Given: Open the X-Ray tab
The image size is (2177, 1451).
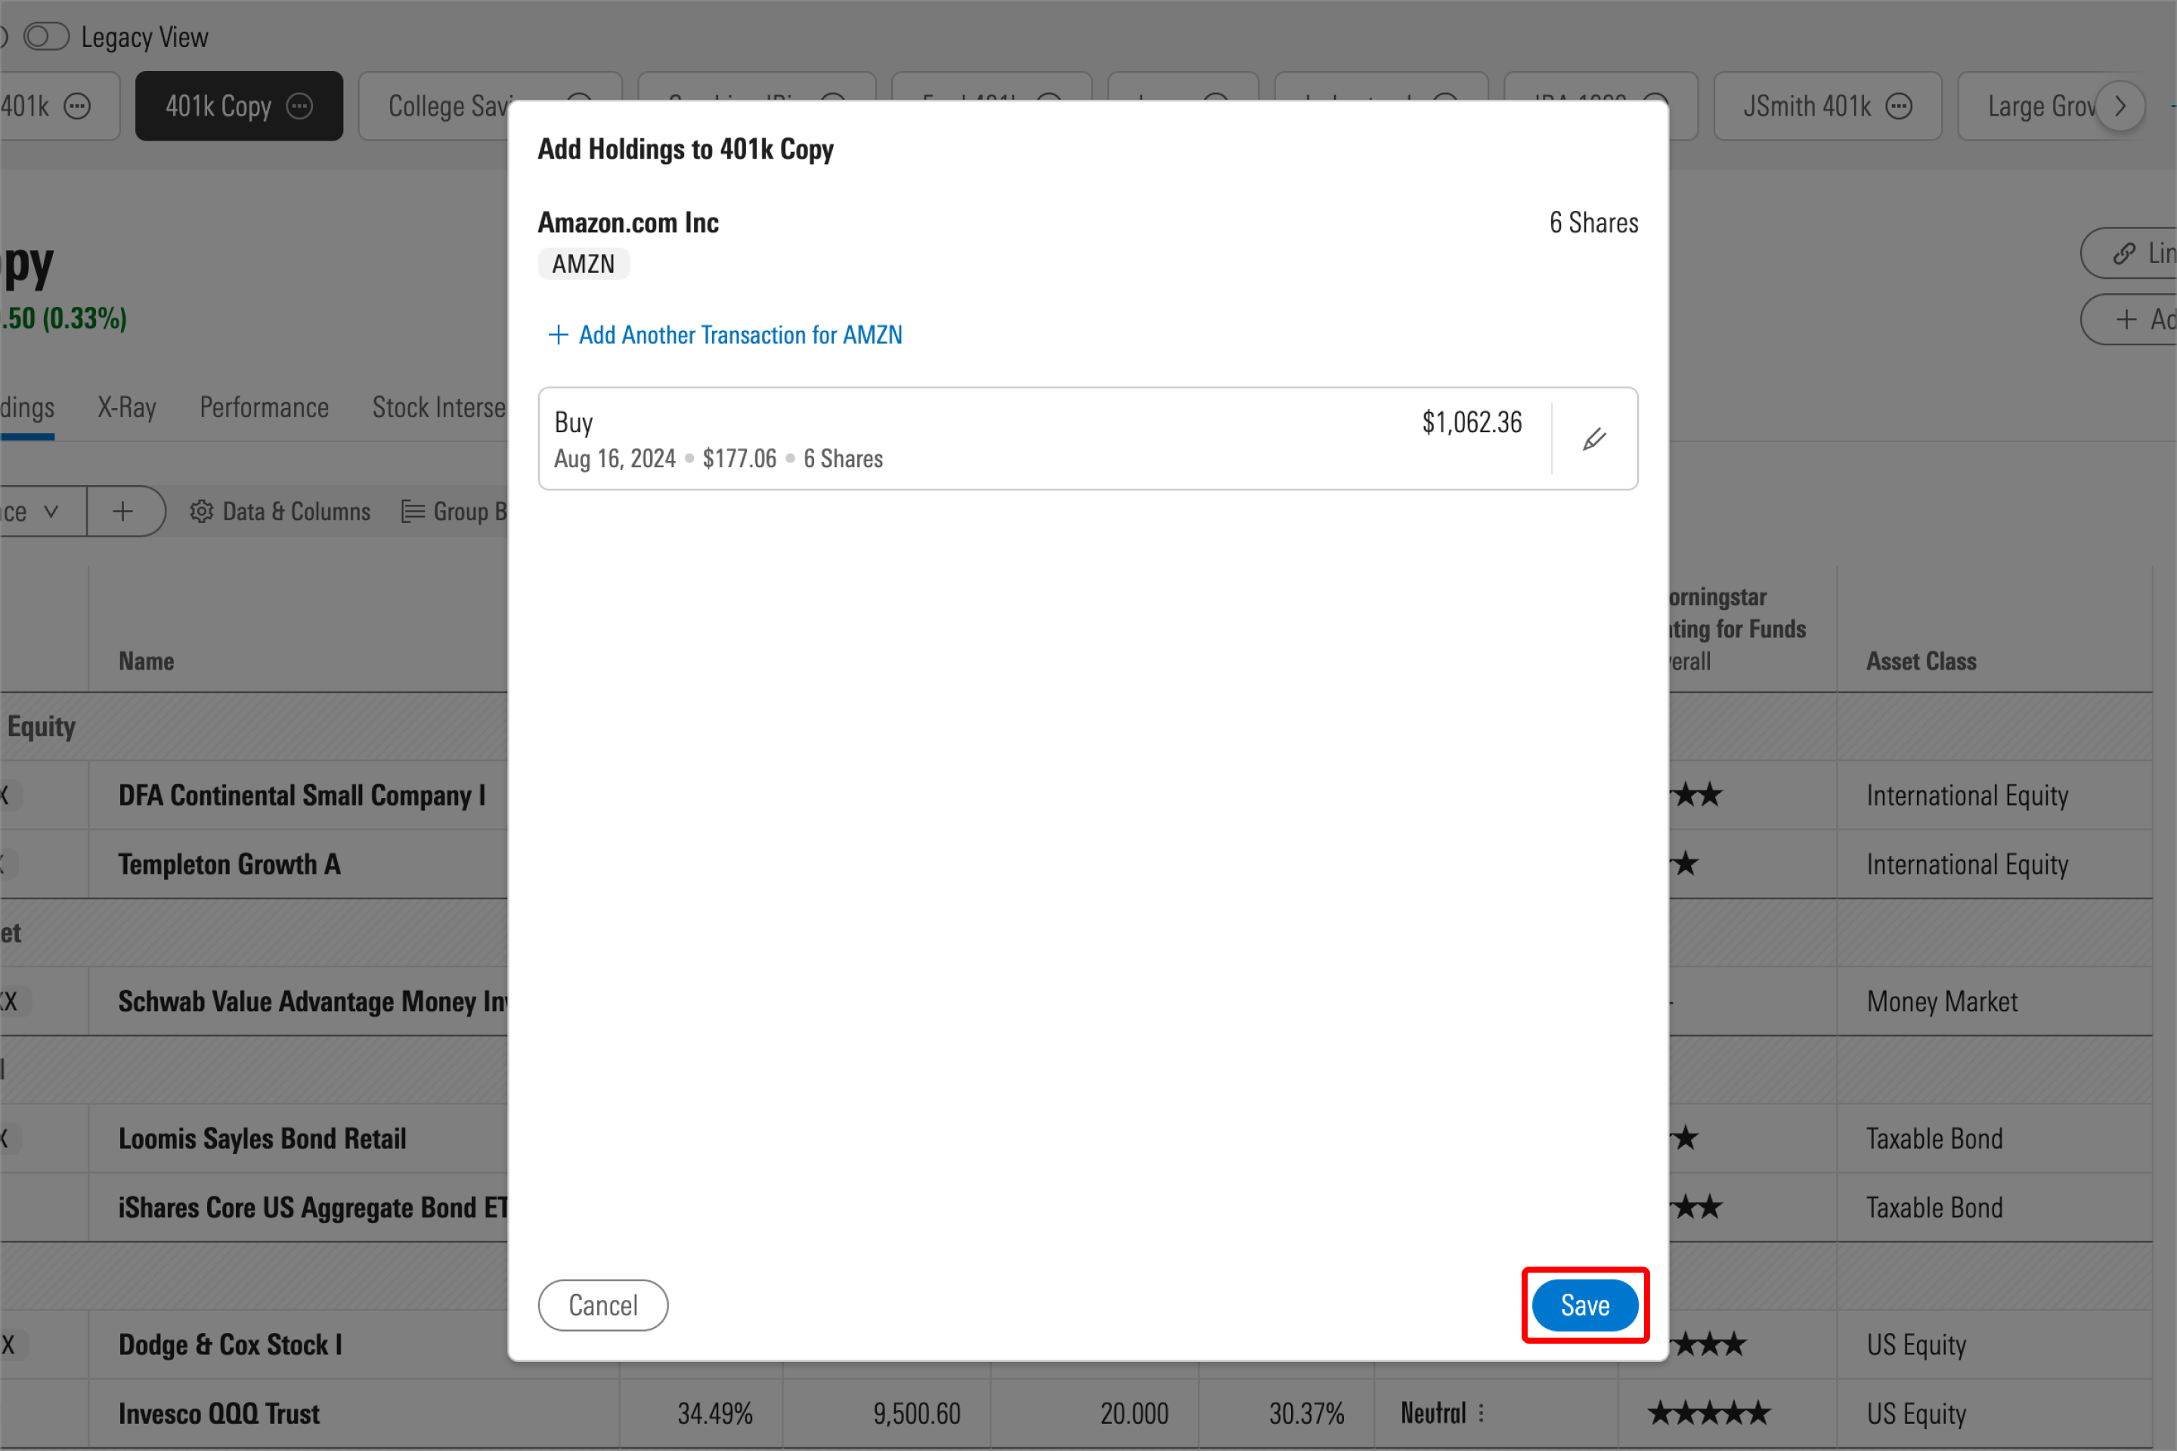Looking at the screenshot, I should [127, 407].
